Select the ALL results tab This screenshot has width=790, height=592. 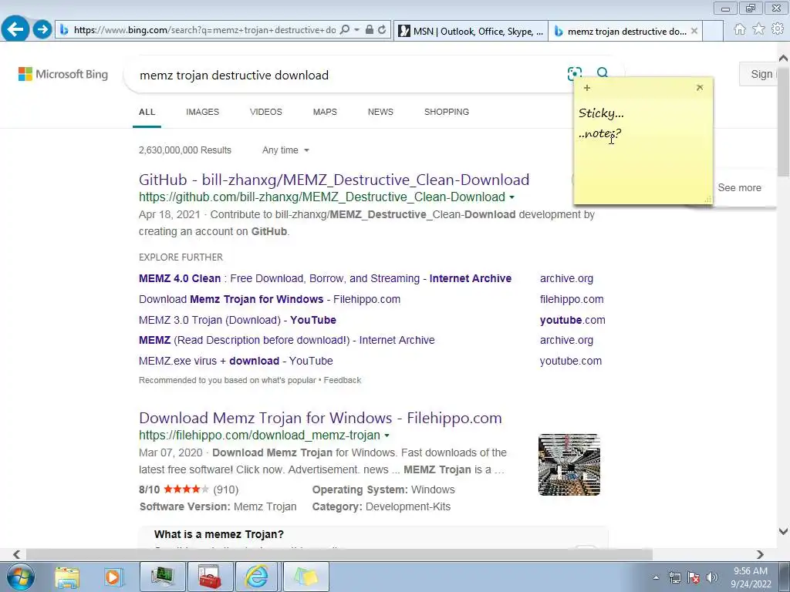pos(147,112)
